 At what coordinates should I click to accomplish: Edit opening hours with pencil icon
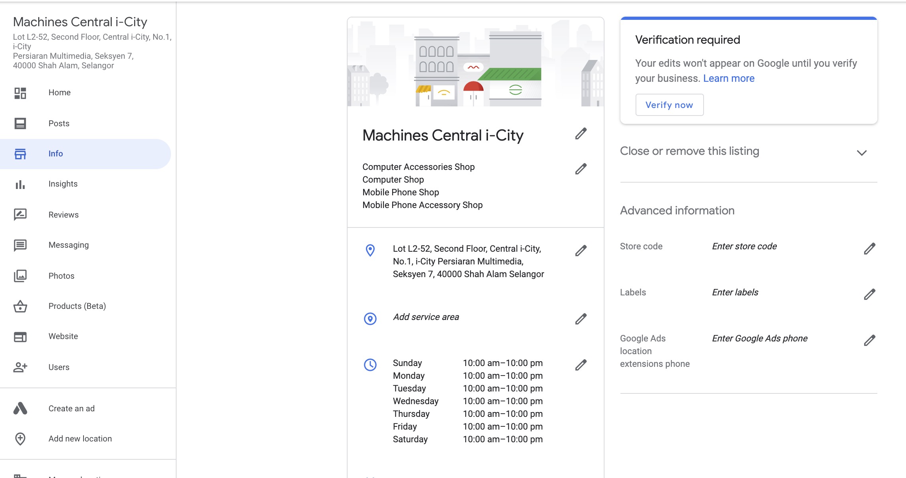coord(581,365)
